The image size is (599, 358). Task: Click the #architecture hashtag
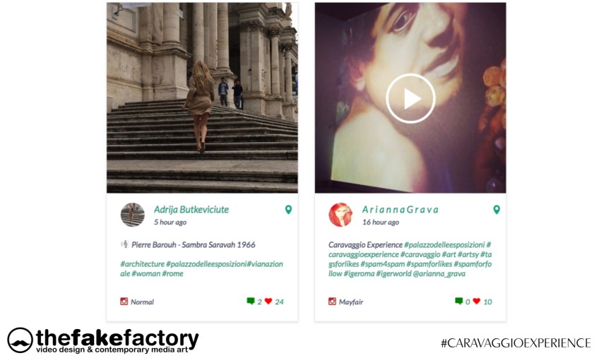coord(143,264)
